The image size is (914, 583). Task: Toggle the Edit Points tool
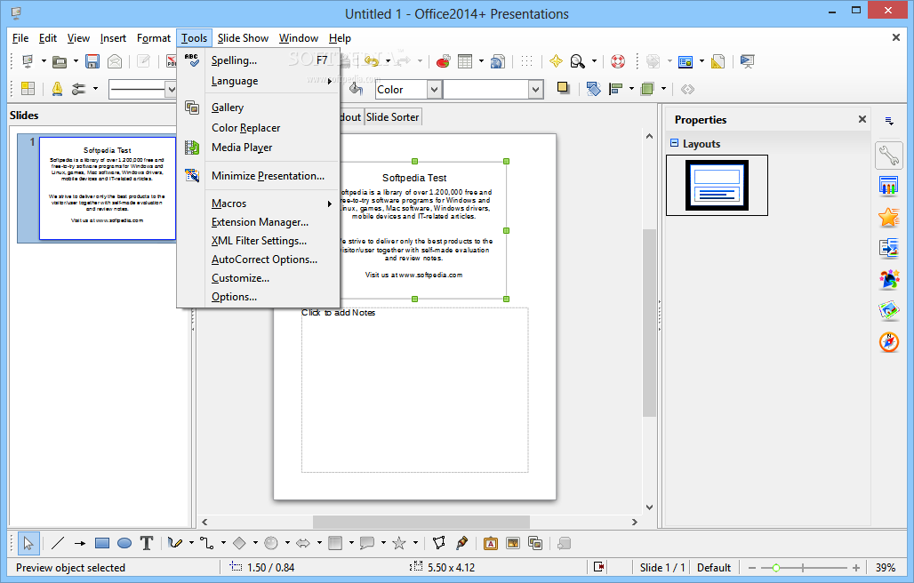tap(439, 543)
